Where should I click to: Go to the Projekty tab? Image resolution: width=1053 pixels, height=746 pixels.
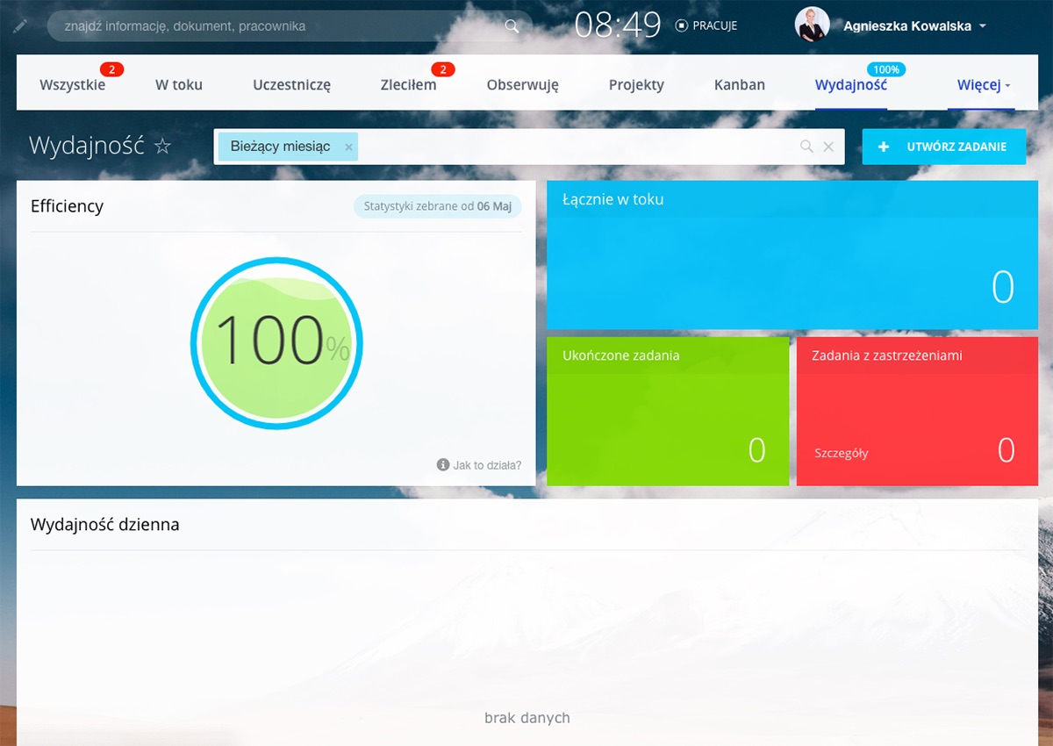pos(636,85)
